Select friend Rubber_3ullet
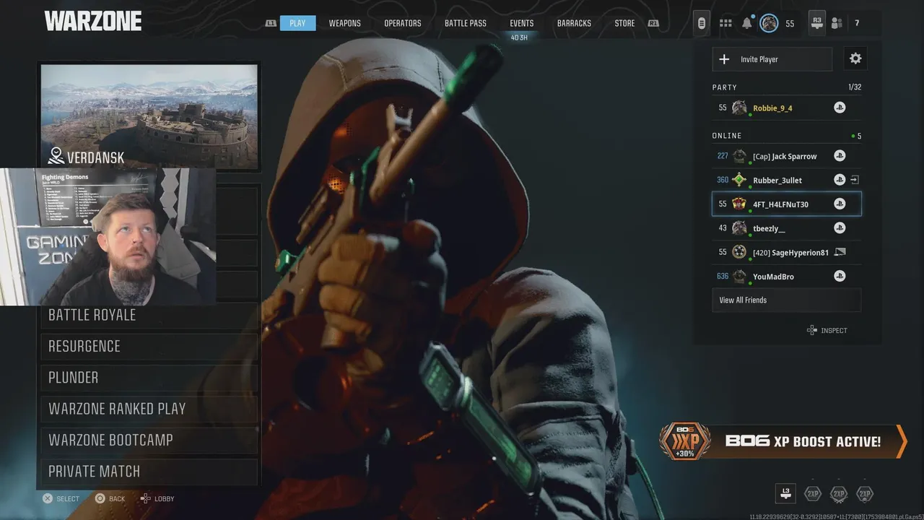924x520 pixels. pyautogui.click(x=787, y=180)
